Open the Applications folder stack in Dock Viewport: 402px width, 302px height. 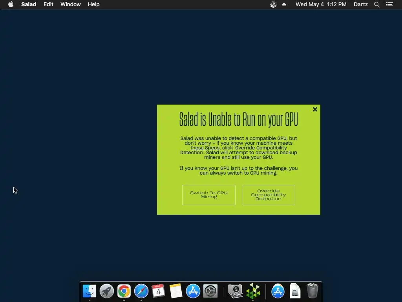point(278,291)
